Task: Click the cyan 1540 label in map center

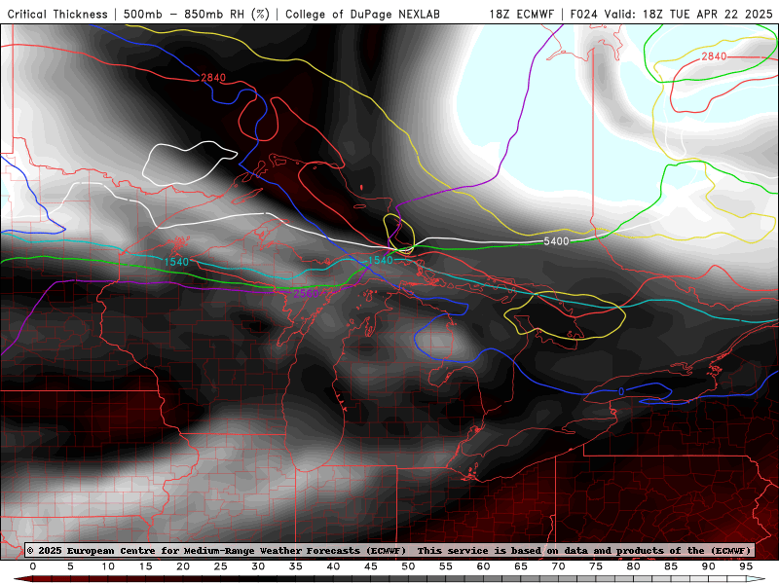Action: pos(381,260)
